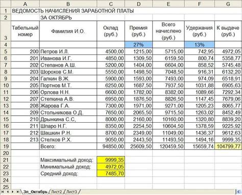Go to first sheet navigation arrow

3,191
